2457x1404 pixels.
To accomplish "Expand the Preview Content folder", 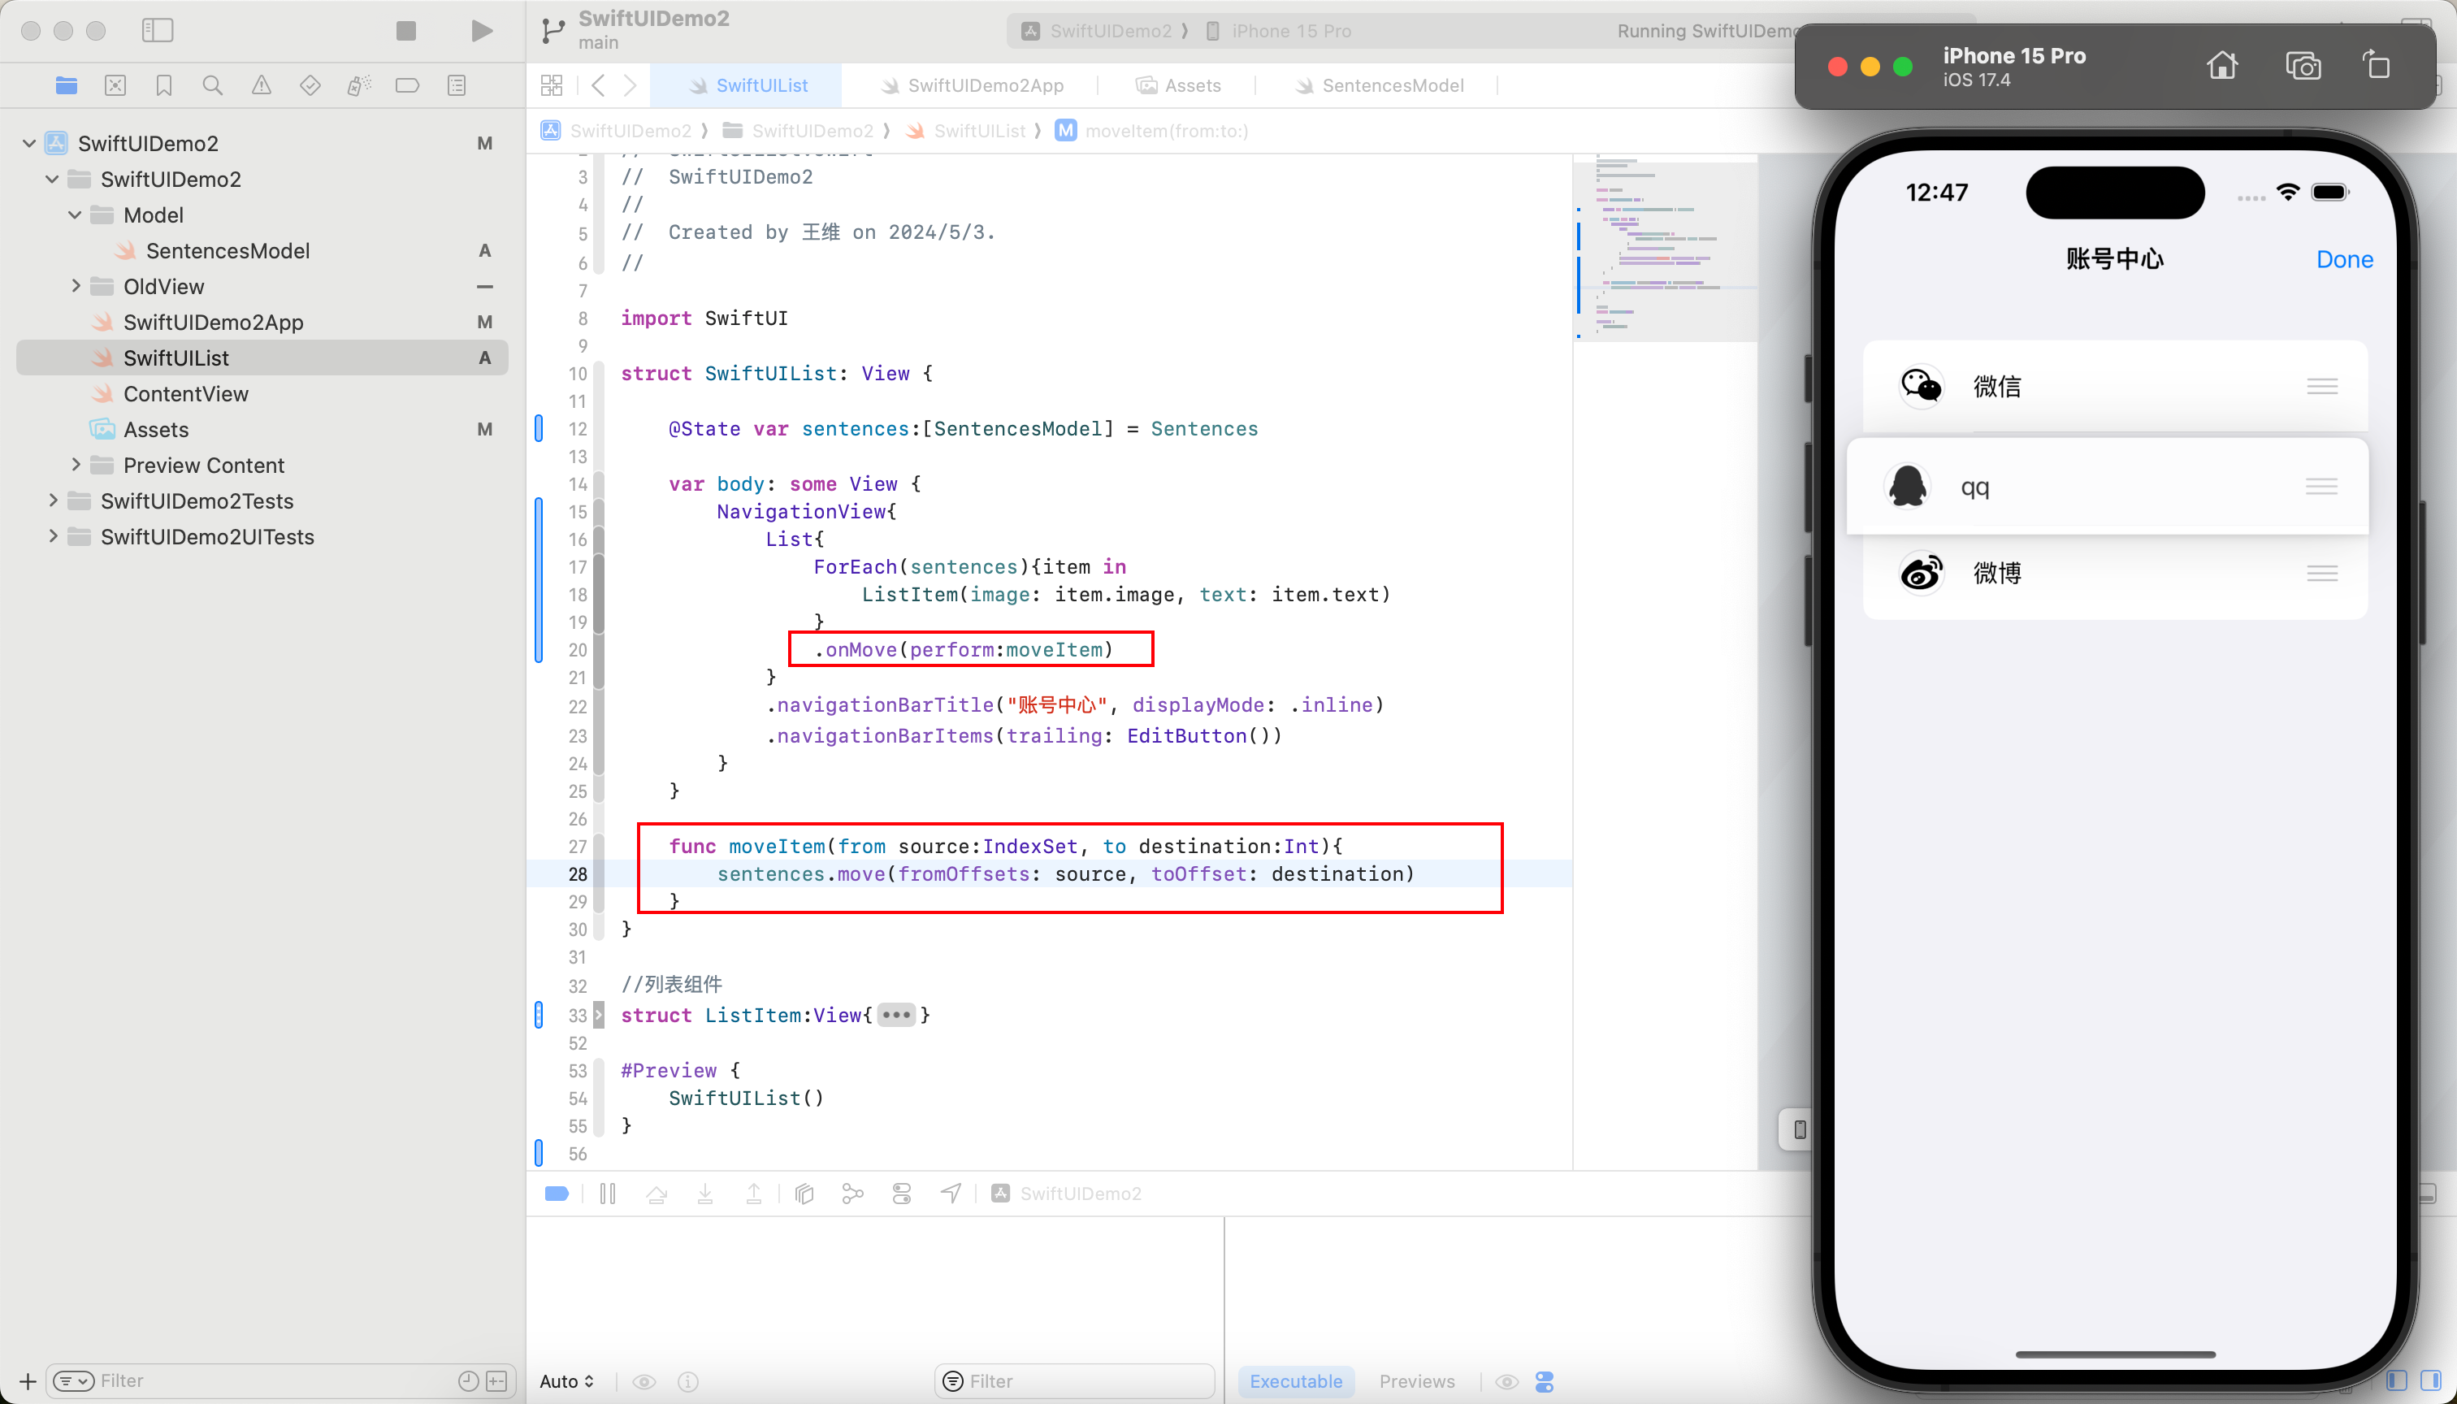I will [76, 465].
